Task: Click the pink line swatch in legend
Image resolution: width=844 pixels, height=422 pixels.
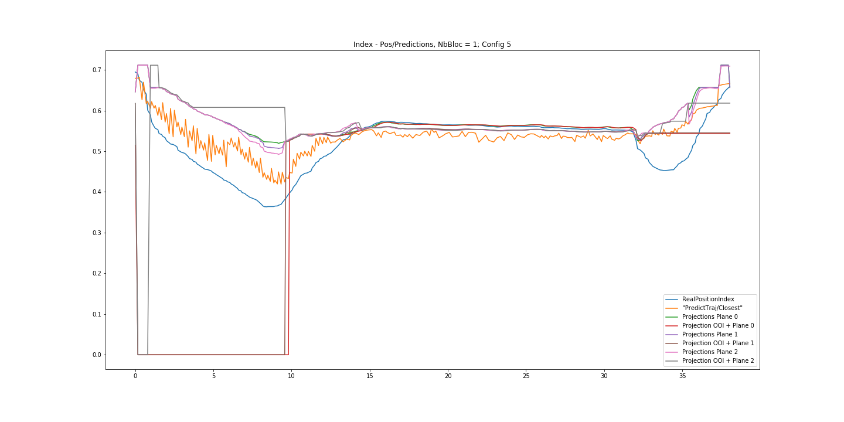Action: [673, 352]
